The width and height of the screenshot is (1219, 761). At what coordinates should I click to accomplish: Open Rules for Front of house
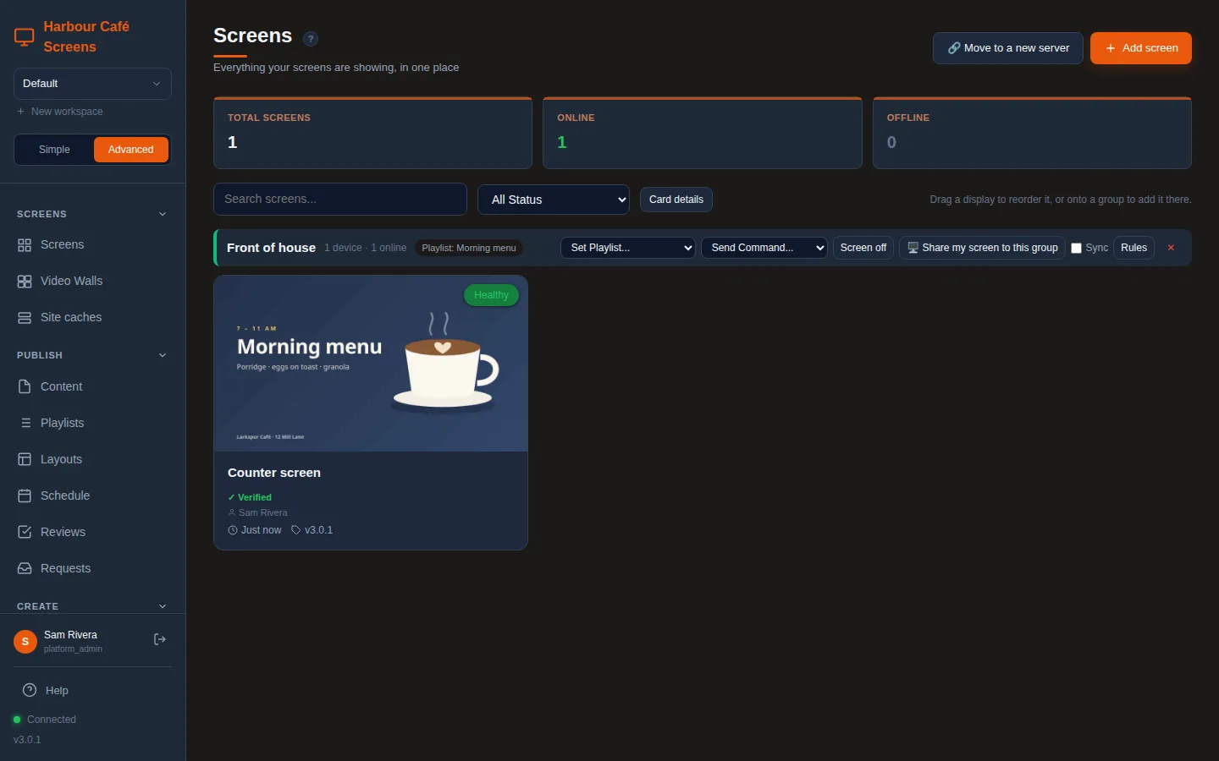tap(1134, 248)
